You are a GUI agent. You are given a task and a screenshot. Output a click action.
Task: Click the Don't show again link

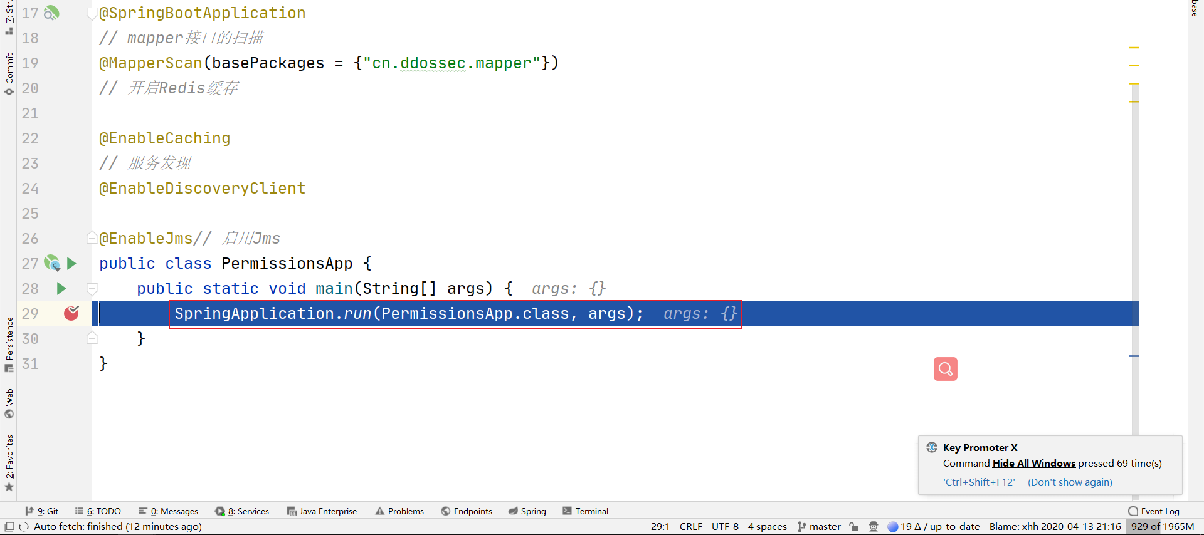(x=1070, y=482)
